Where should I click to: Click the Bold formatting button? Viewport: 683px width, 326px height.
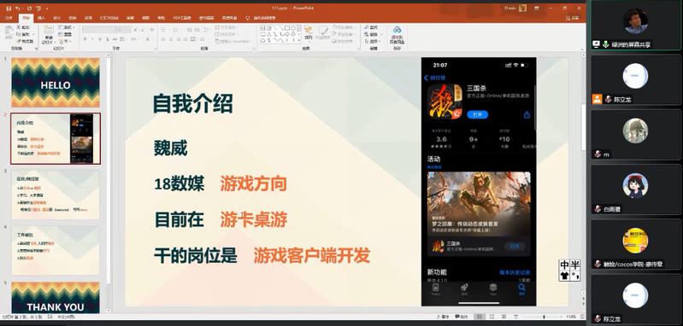pyautogui.click(x=85, y=39)
